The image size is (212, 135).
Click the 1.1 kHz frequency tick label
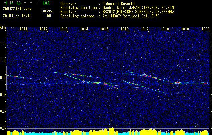click(3, 44)
